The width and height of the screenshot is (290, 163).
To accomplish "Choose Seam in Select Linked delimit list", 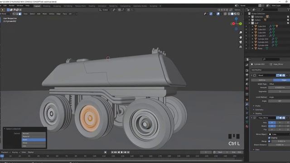I will 34,140.
